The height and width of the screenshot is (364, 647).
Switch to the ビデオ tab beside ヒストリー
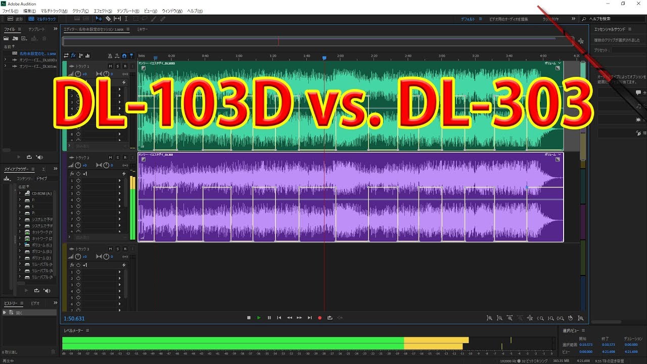click(x=35, y=303)
